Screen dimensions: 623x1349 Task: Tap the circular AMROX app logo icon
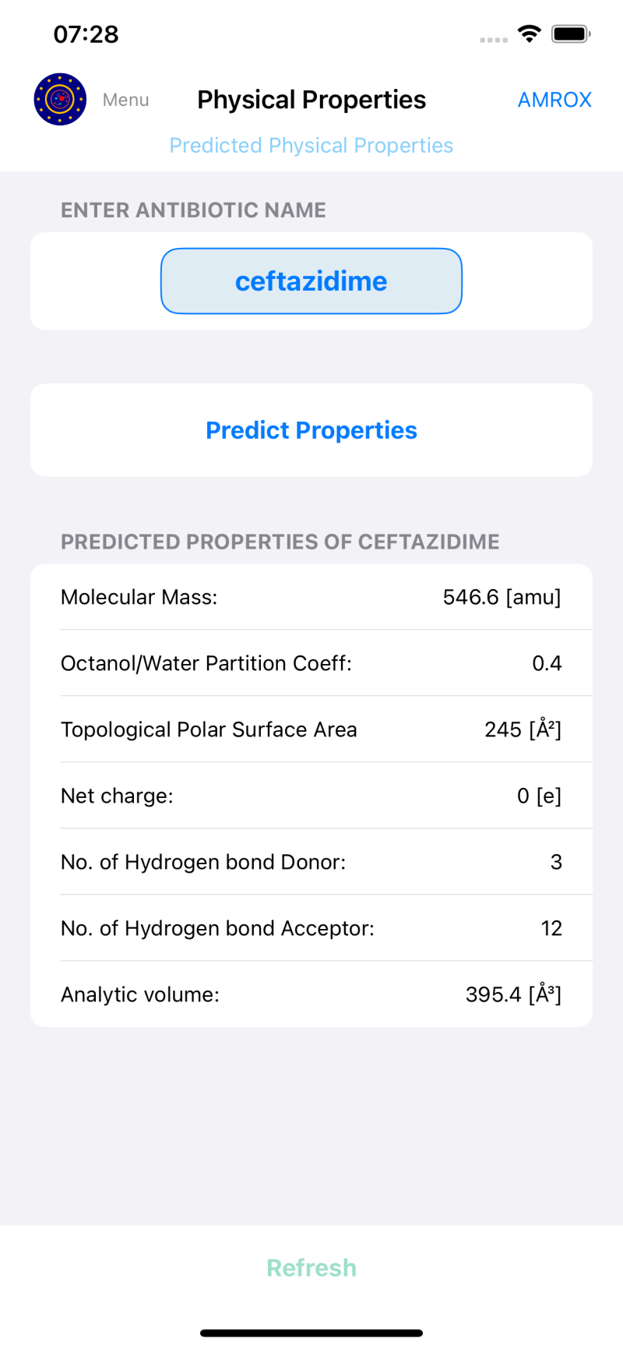click(x=60, y=100)
